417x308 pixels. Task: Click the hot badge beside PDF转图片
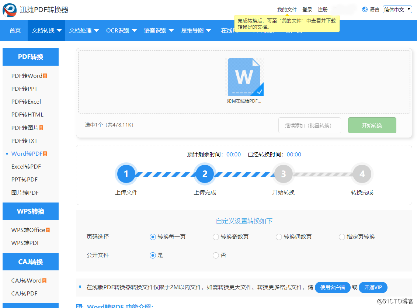[x=41, y=128]
